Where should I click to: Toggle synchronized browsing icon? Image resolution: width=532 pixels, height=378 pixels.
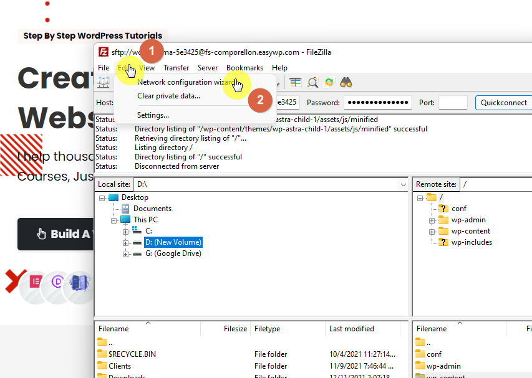[x=329, y=82]
